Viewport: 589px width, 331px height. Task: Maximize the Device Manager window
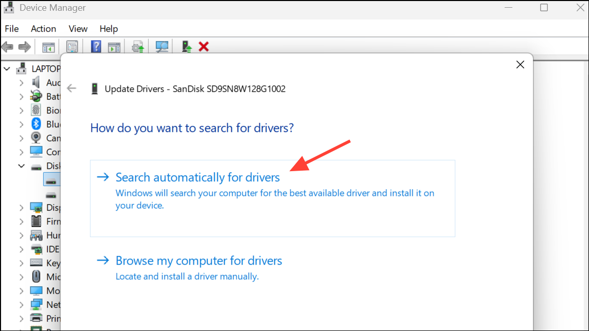click(x=544, y=8)
